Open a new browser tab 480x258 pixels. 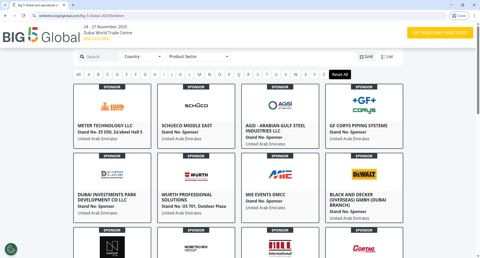[73, 5]
